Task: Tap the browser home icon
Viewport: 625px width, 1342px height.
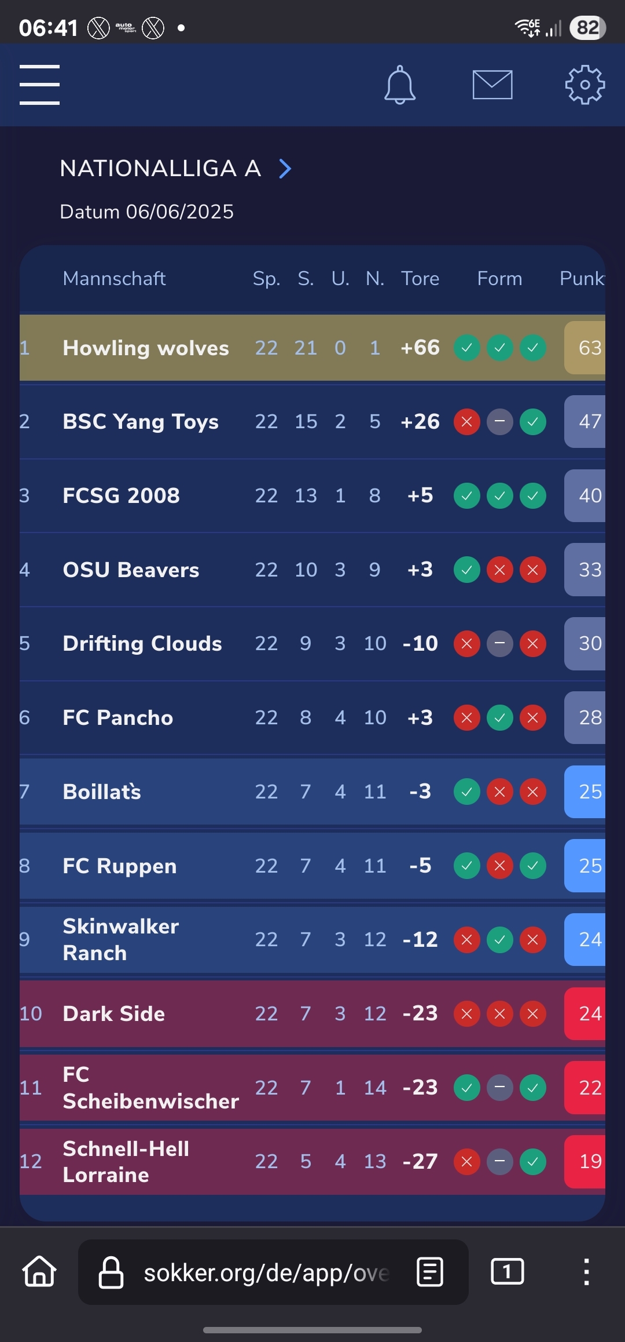Action: point(39,1272)
